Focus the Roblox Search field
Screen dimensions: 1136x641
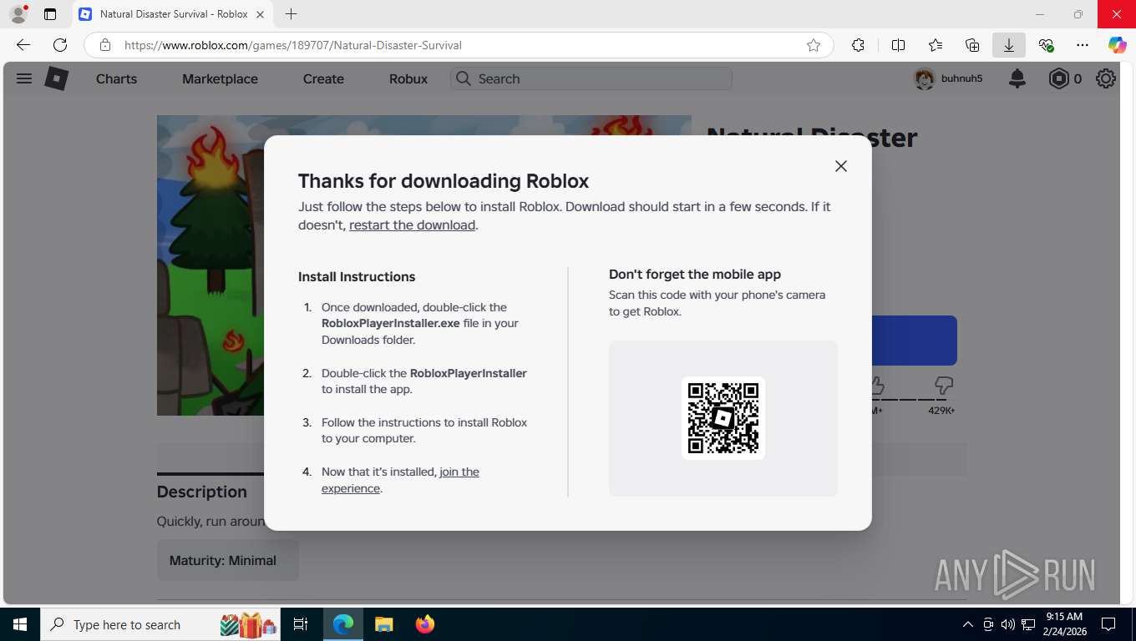[591, 78]
